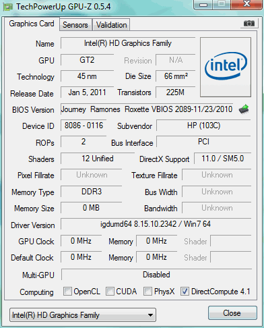Screen dimensions: 264x328
Task: Click the BIOS save chip icon
Action: [x=244, y=109]
